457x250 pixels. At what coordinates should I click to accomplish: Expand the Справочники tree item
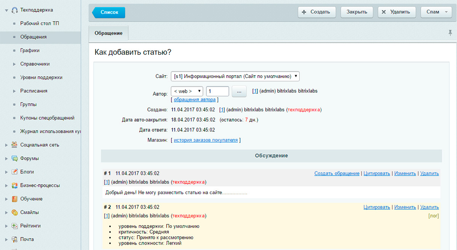pos(14,64)
